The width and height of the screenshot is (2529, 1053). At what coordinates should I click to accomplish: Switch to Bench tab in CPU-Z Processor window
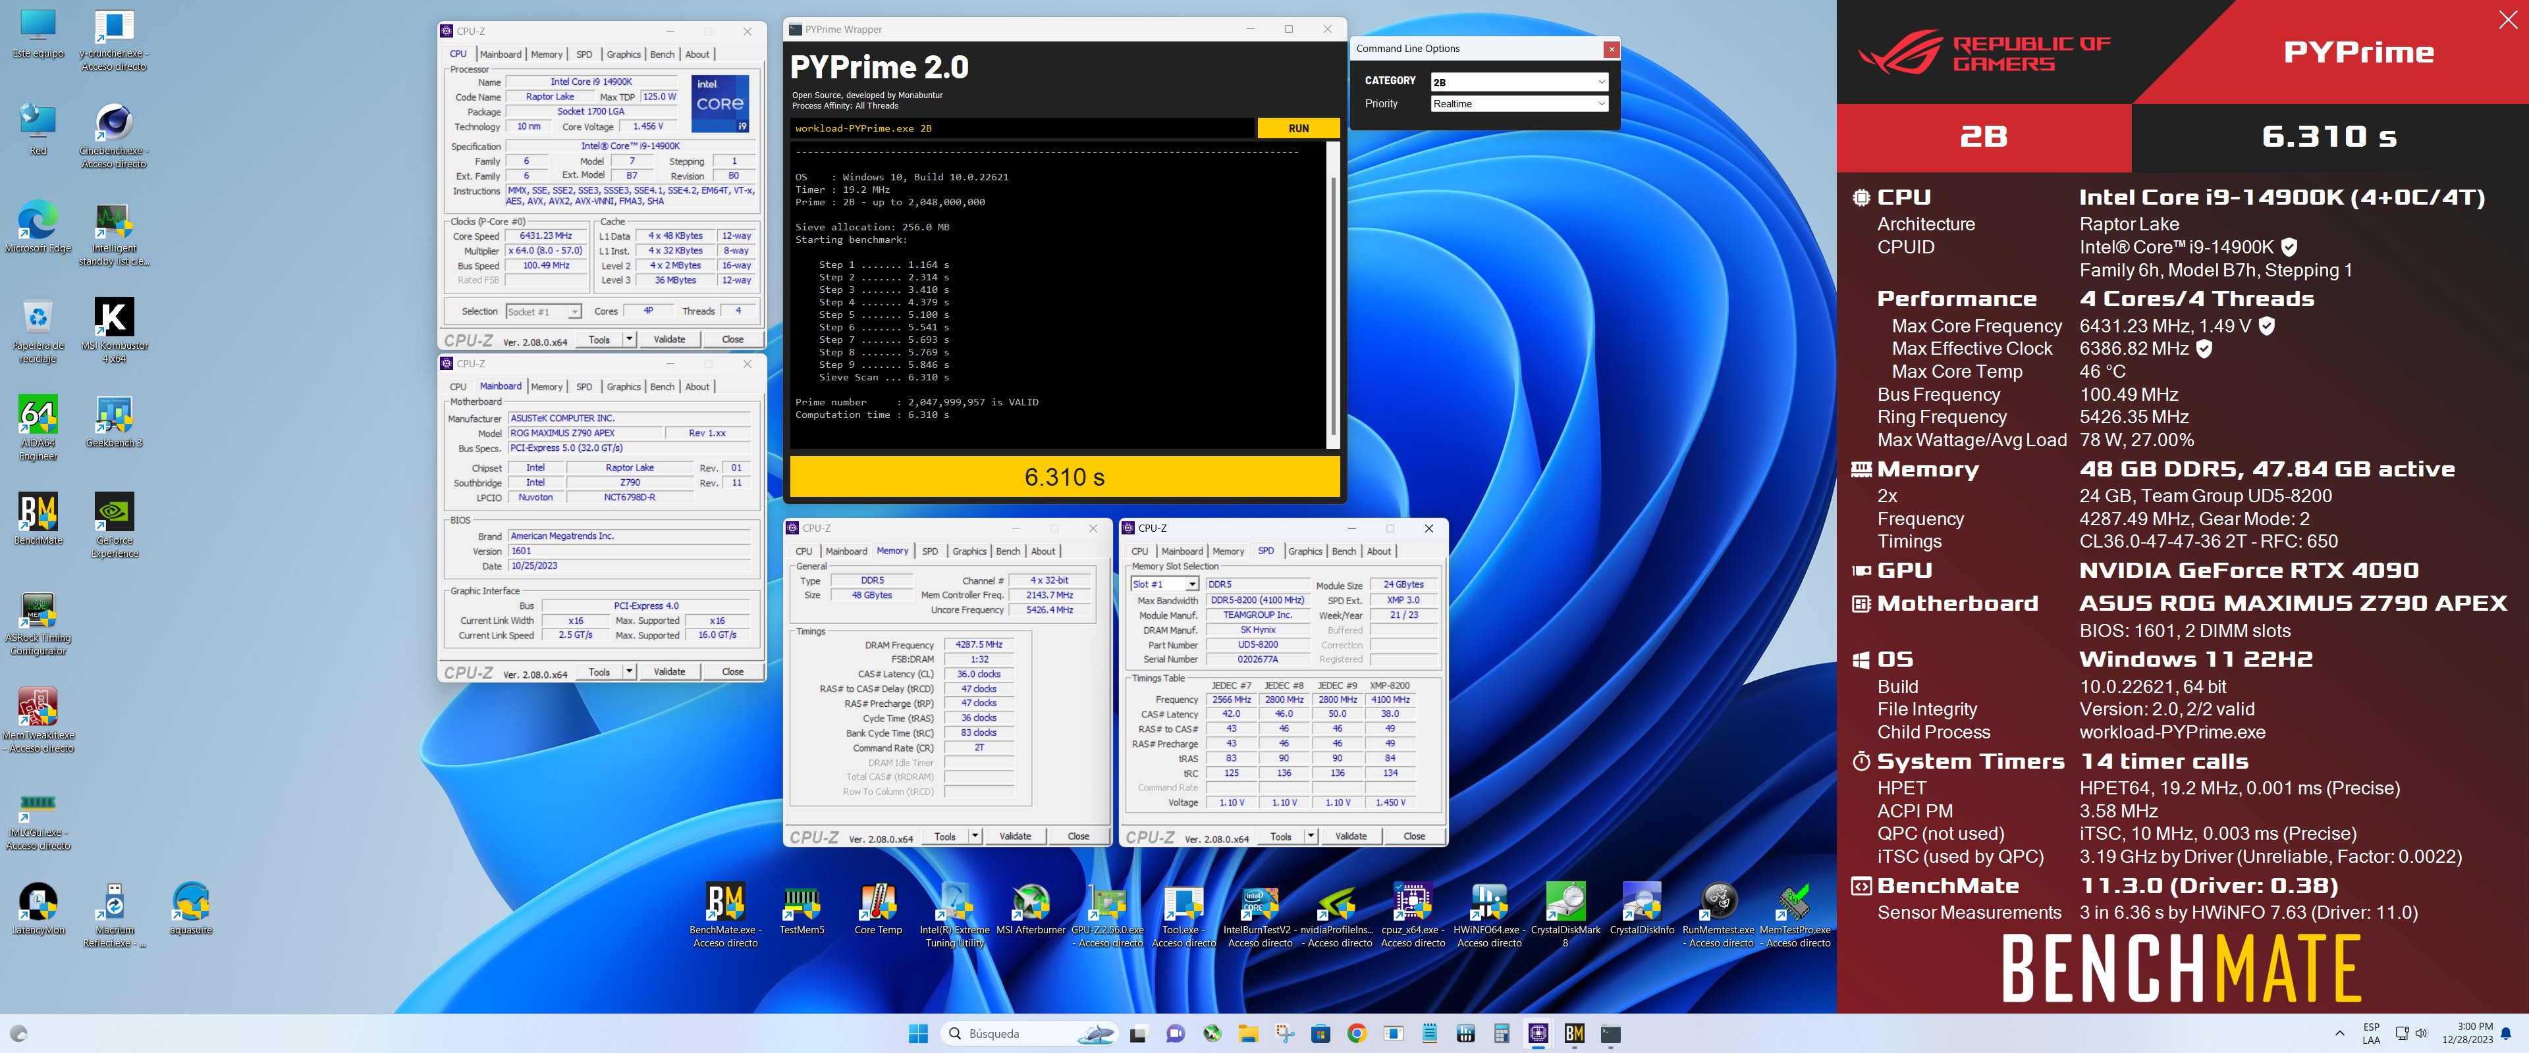pyautogui.click(x=662, y=55)
